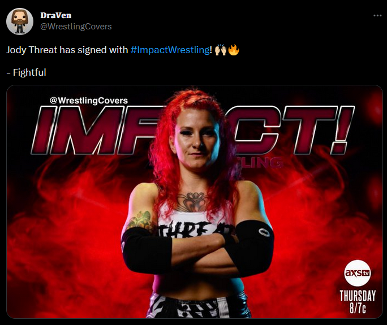Click the letter I of the IMPACT! logo
The width and height of the screenshot is (387, 325).
click(x=45, y=130)
